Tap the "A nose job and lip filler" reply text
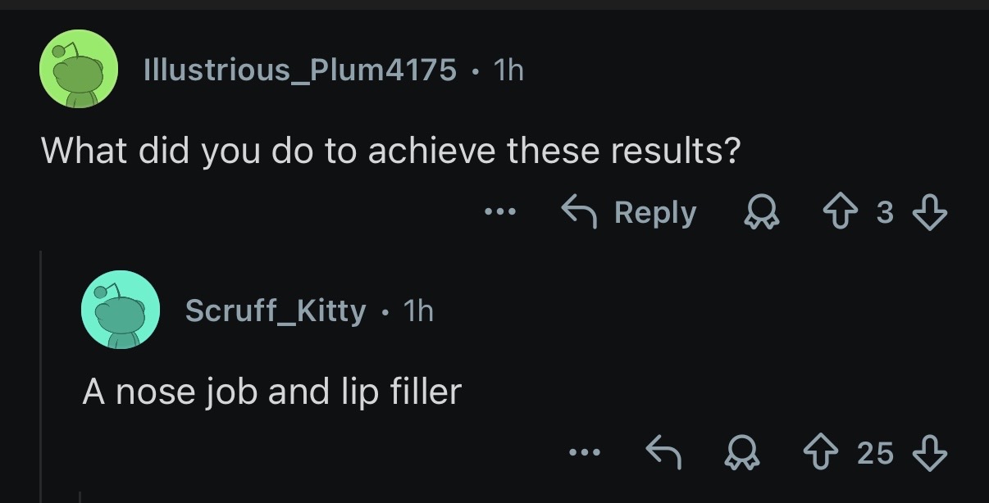This screenshot has width=989, height=503. coord(271,392)
